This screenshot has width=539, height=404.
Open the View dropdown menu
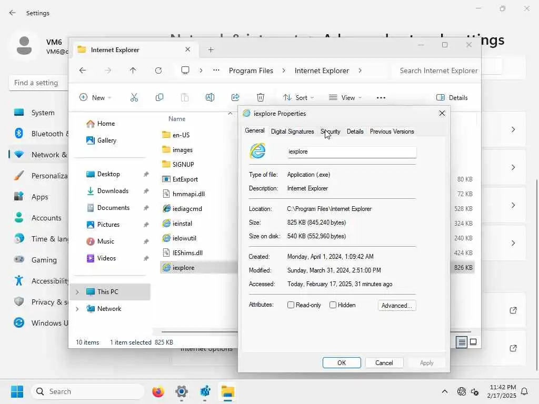point(345,97)
